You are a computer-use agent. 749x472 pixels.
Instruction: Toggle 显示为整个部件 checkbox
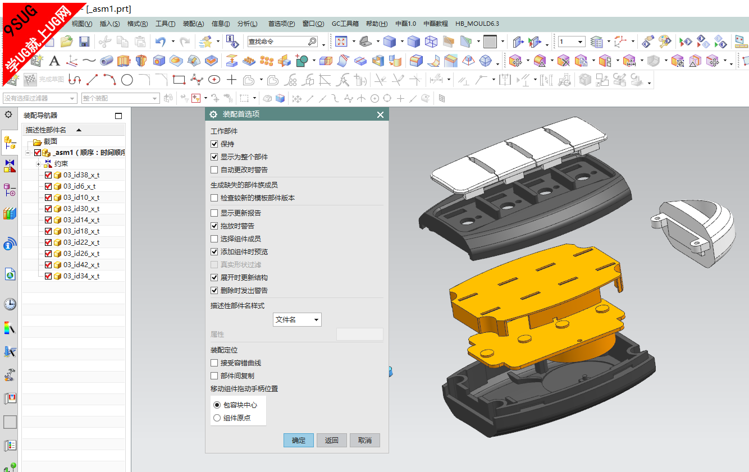[214, 157]
